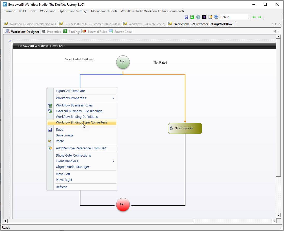Switch to the Properties designer tab
The image size is (284, 231).
[52, 32]
